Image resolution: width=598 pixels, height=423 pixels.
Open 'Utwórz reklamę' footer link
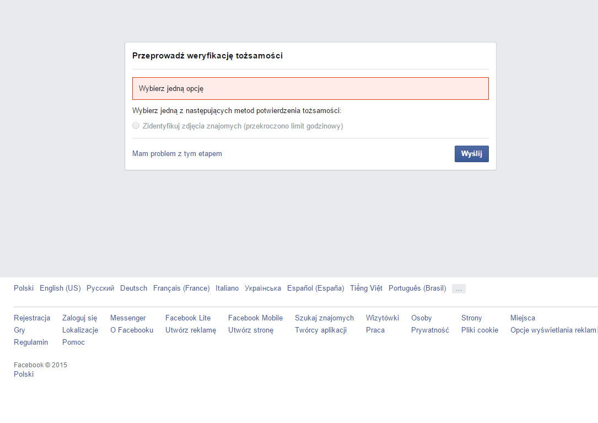pos(191,330)
